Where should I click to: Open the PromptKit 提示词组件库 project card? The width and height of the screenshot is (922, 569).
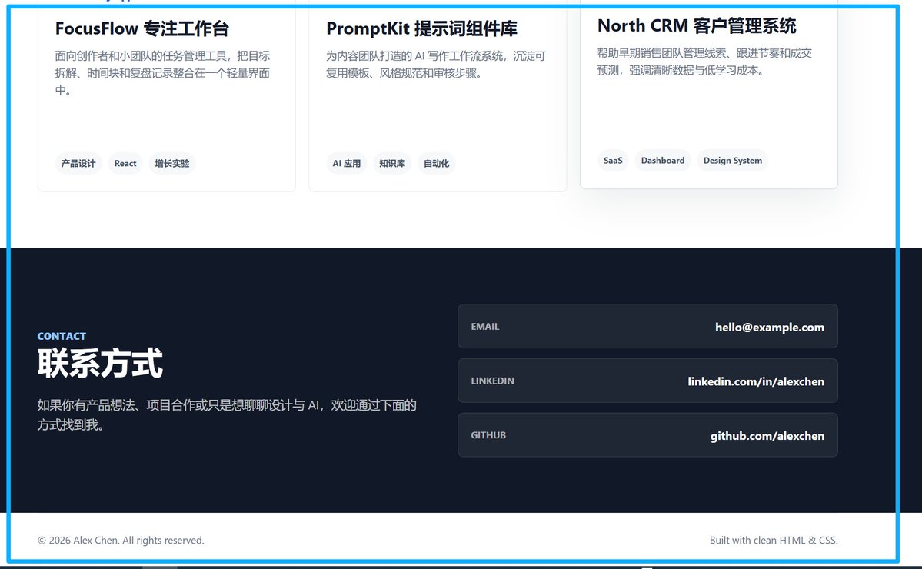[438, 96]
